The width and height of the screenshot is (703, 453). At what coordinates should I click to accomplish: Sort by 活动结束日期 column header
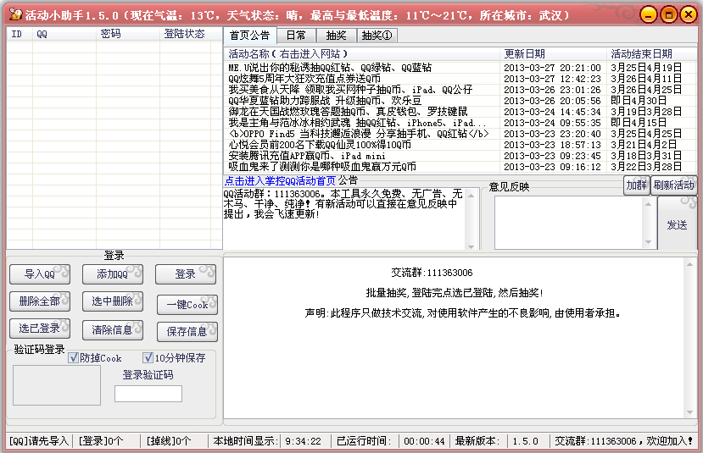point(652,54)
